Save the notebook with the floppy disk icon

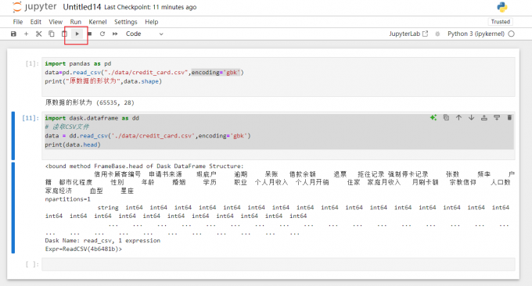(x=13, y=34)
